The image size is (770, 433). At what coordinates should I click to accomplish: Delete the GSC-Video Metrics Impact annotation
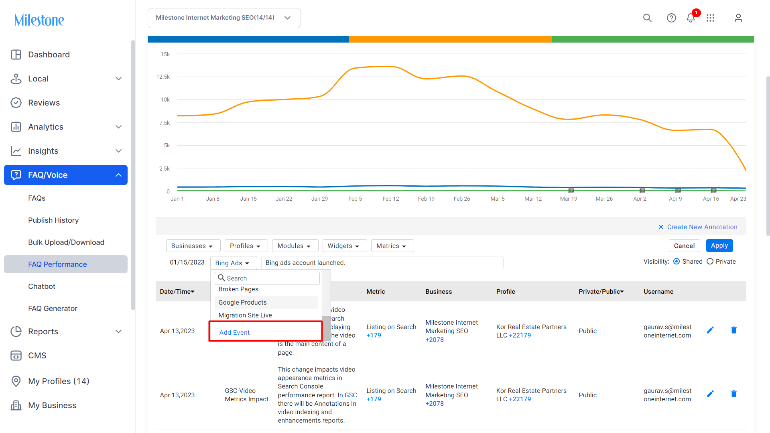(x=734, y=394)
